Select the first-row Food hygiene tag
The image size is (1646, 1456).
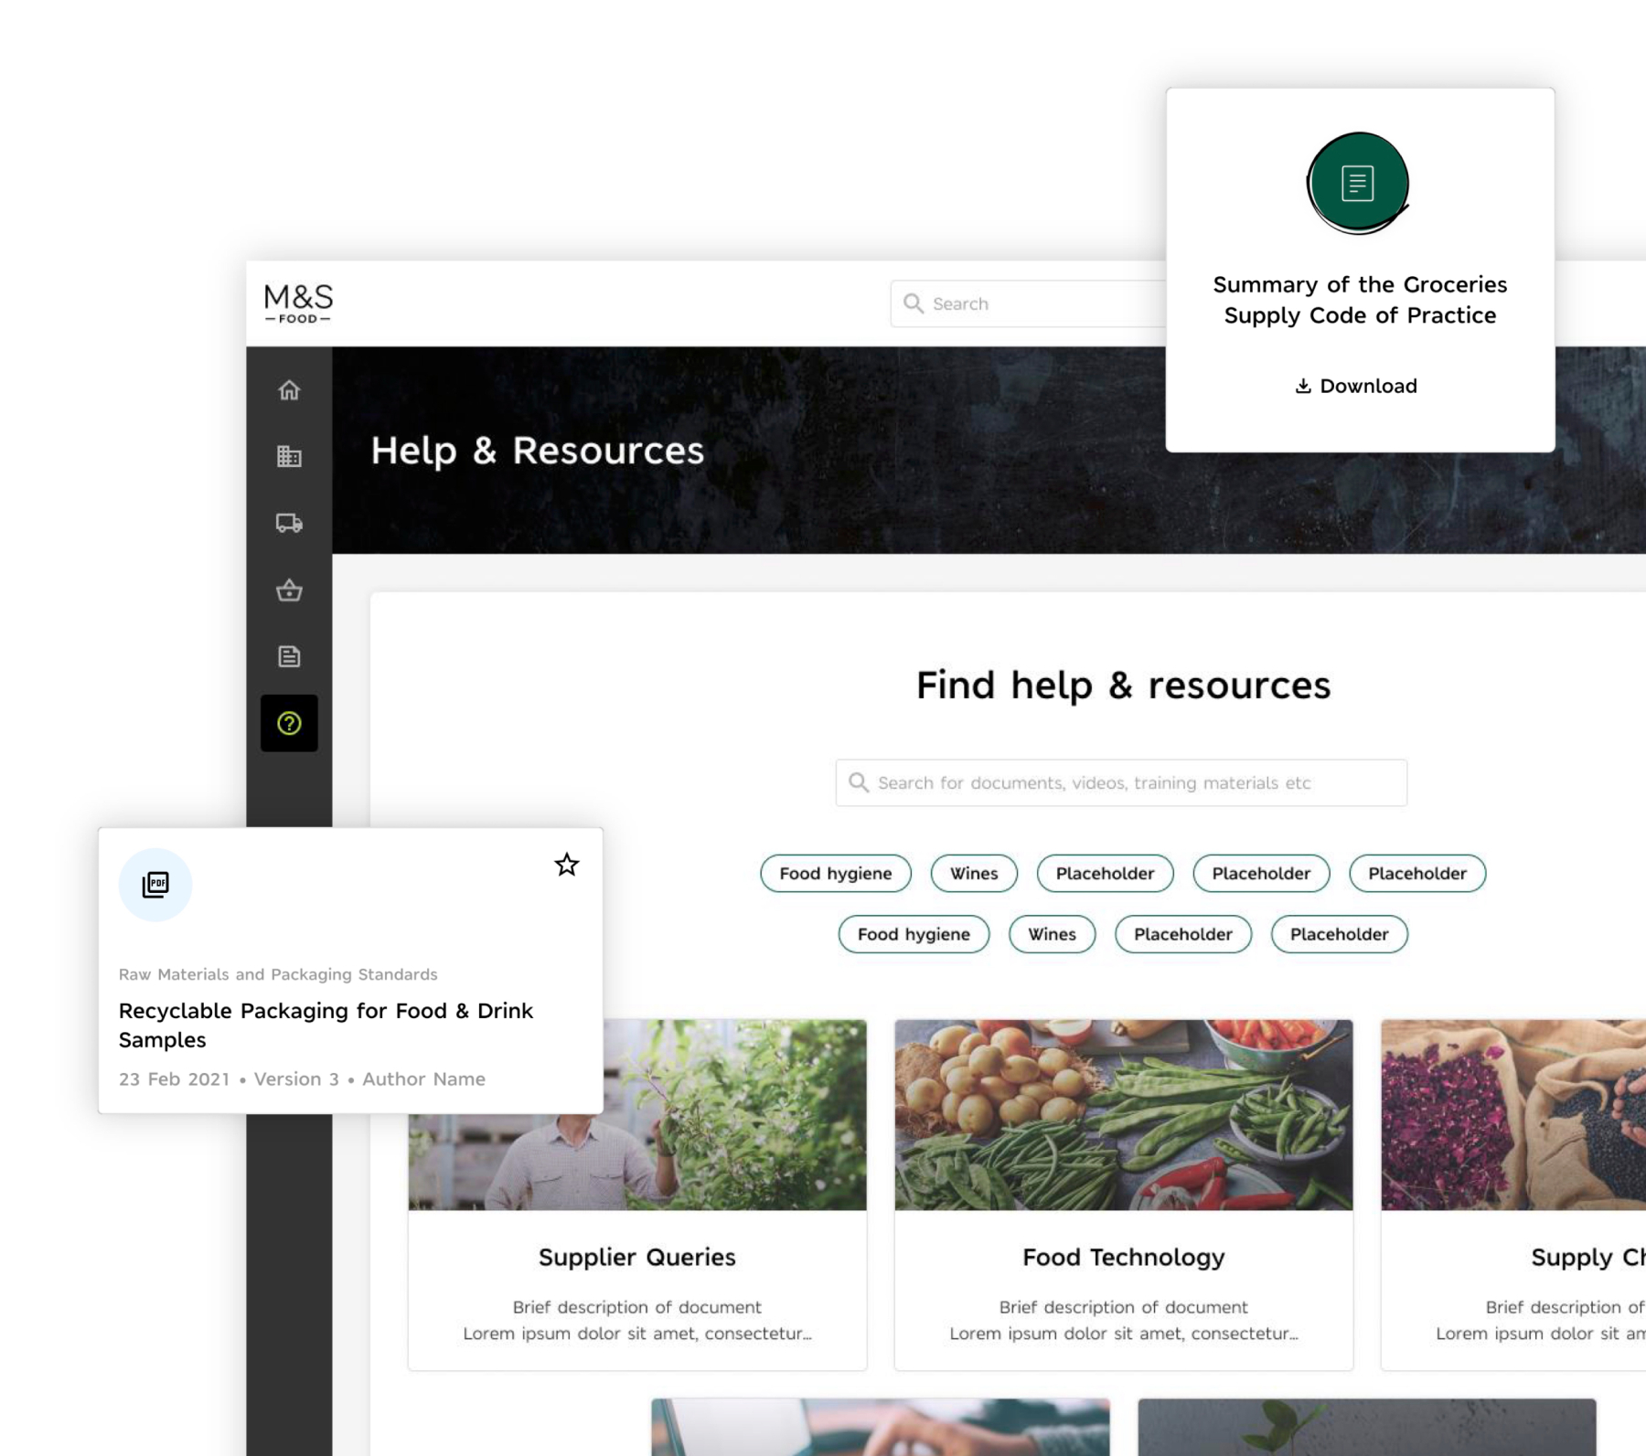(836, 873)
